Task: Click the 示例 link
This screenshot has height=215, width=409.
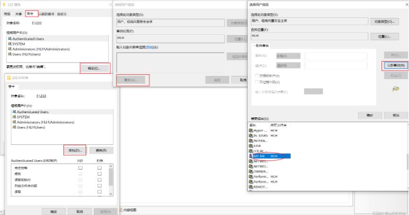Action: click(x=150, y=47)
